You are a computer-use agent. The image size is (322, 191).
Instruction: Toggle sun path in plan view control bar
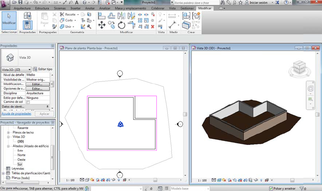[x=92, y=180]
